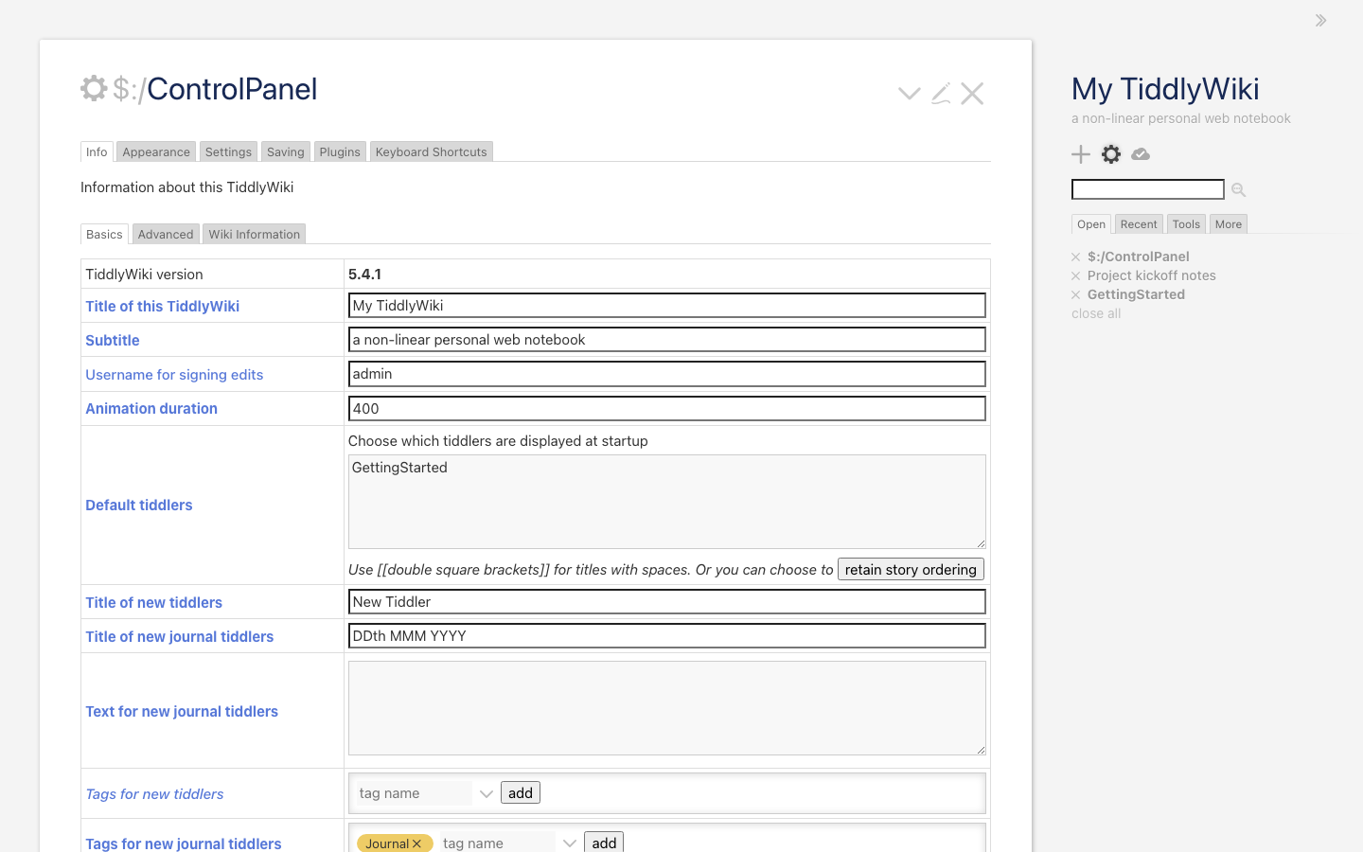Expand tag dropdown for new journal tiddlers
The height and width of the screenshot is (852, 1363).
pyautogui.click(x=570, y=843)
